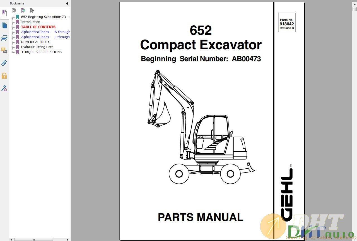
Task: Click the 'Bookmarks' panel title
Action: click(17, 3)
